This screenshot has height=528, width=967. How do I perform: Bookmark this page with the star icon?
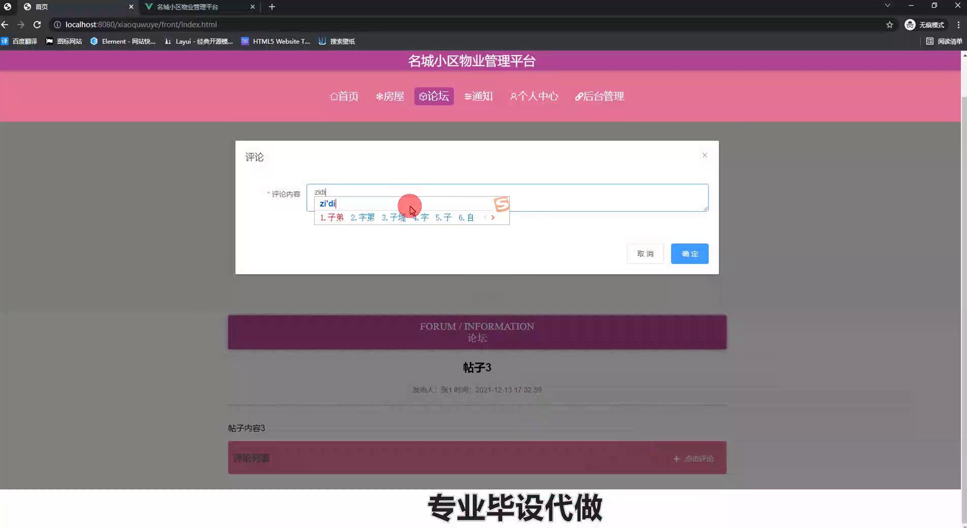click(889, 25)
